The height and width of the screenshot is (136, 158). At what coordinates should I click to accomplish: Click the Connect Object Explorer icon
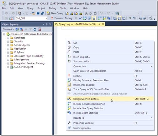[17, 30]
